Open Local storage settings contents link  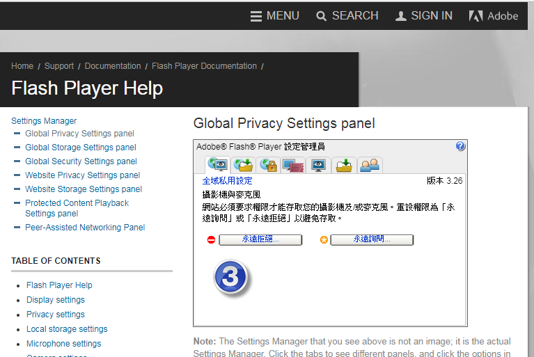(67, 329)
